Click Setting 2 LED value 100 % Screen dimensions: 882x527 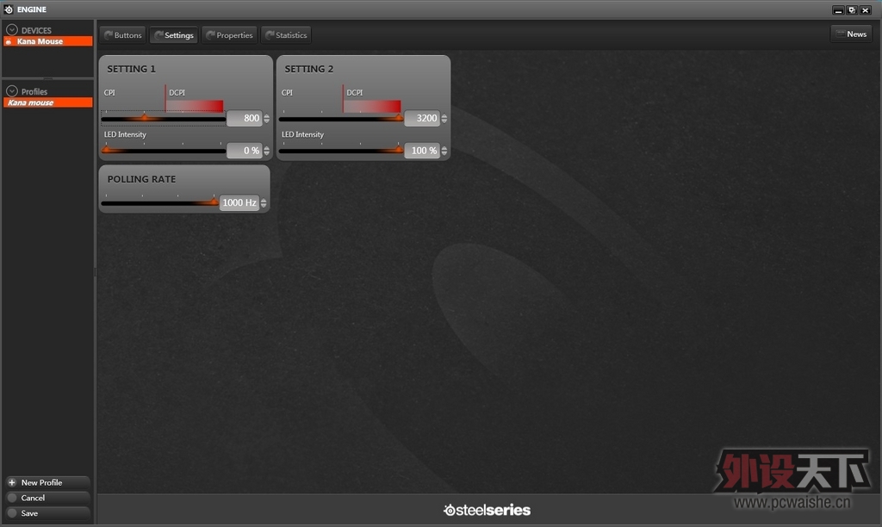click(422, 151)
